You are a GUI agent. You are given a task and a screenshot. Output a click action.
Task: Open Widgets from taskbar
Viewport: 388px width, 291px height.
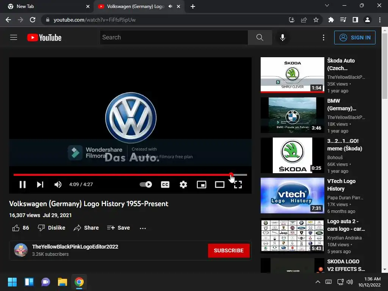[29, 282]
